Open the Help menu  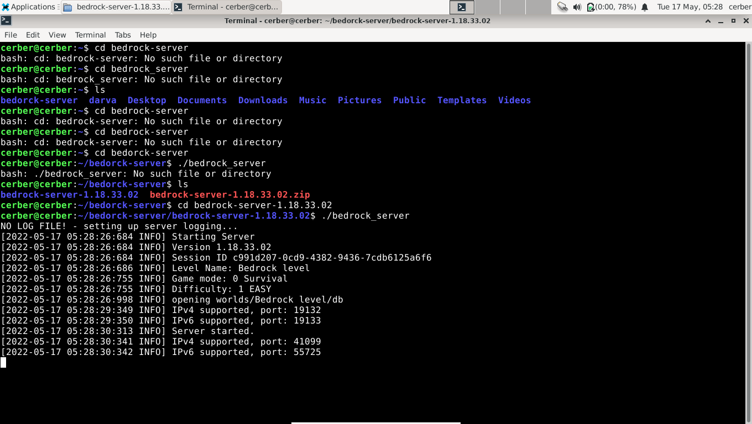click(148, 35)
